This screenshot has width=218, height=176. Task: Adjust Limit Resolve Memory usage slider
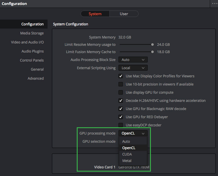coord(152,45)
